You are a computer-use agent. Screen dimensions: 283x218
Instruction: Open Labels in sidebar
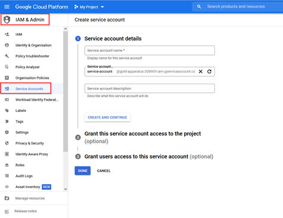point(21,110)
